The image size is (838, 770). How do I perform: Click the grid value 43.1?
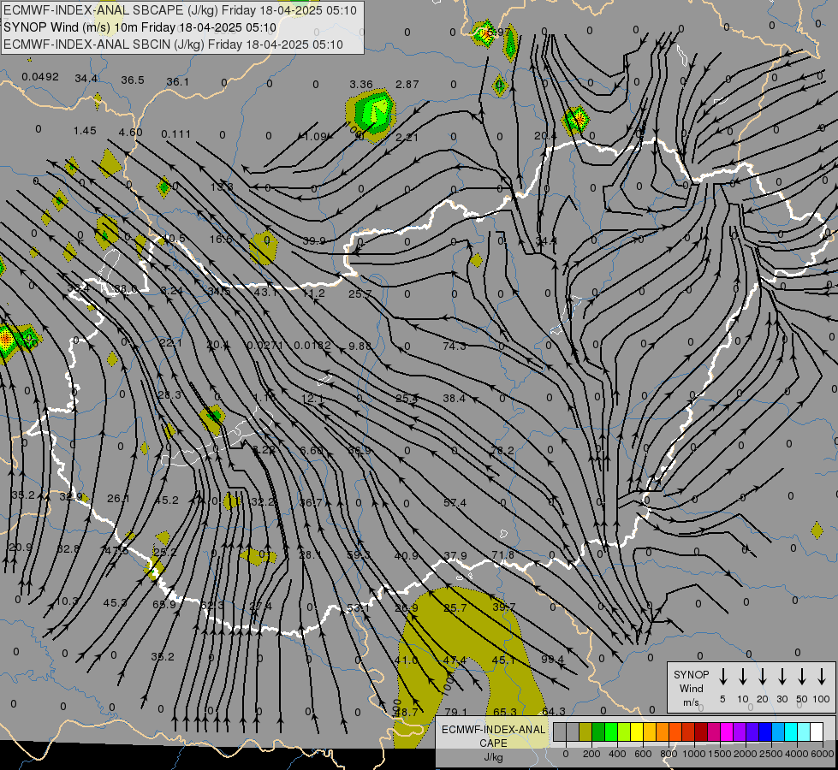pos(265,293)
